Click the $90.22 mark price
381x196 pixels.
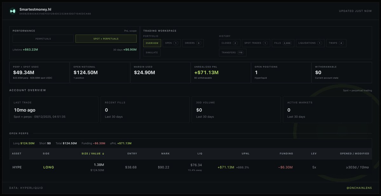click(164, 167)
